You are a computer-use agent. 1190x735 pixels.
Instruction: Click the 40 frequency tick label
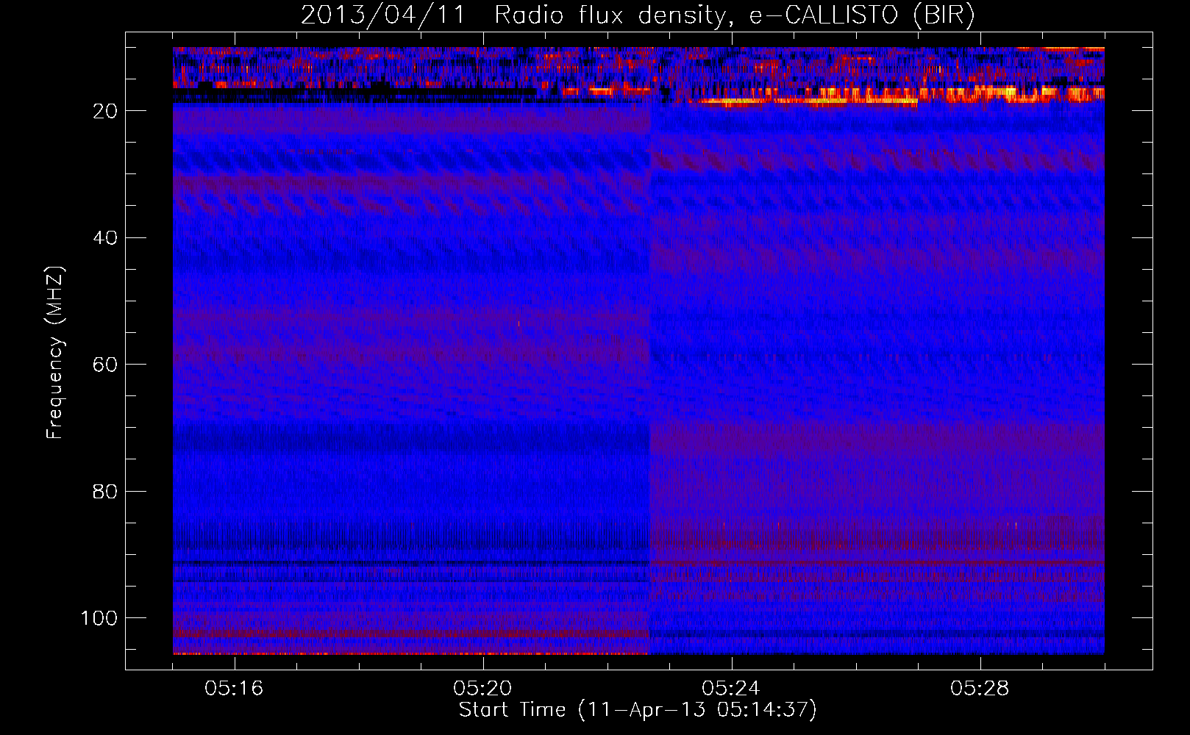point(105,237)
